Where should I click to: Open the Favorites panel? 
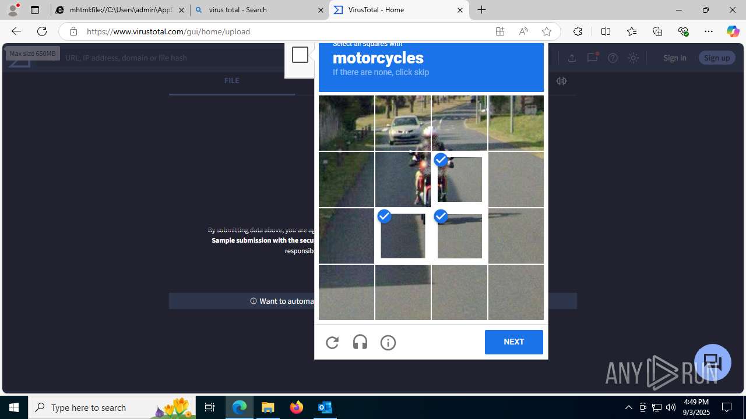point(632,31)
